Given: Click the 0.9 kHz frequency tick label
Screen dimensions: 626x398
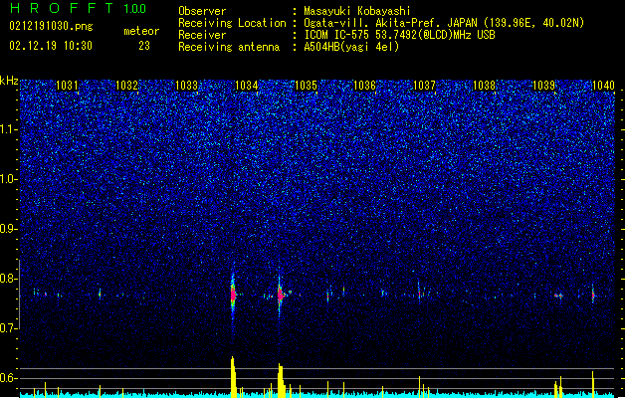Looking at the screenshot, I should [x=9, y=229].
